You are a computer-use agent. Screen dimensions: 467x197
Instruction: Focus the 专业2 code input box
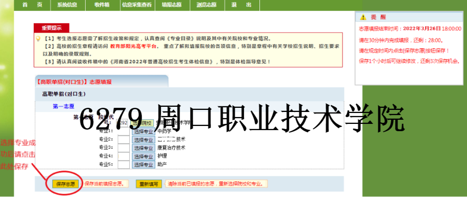[123, 139]
